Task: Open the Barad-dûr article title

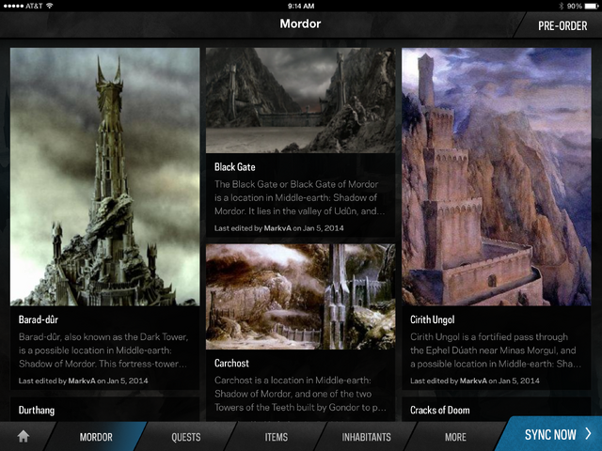Action: coord(39,319)
